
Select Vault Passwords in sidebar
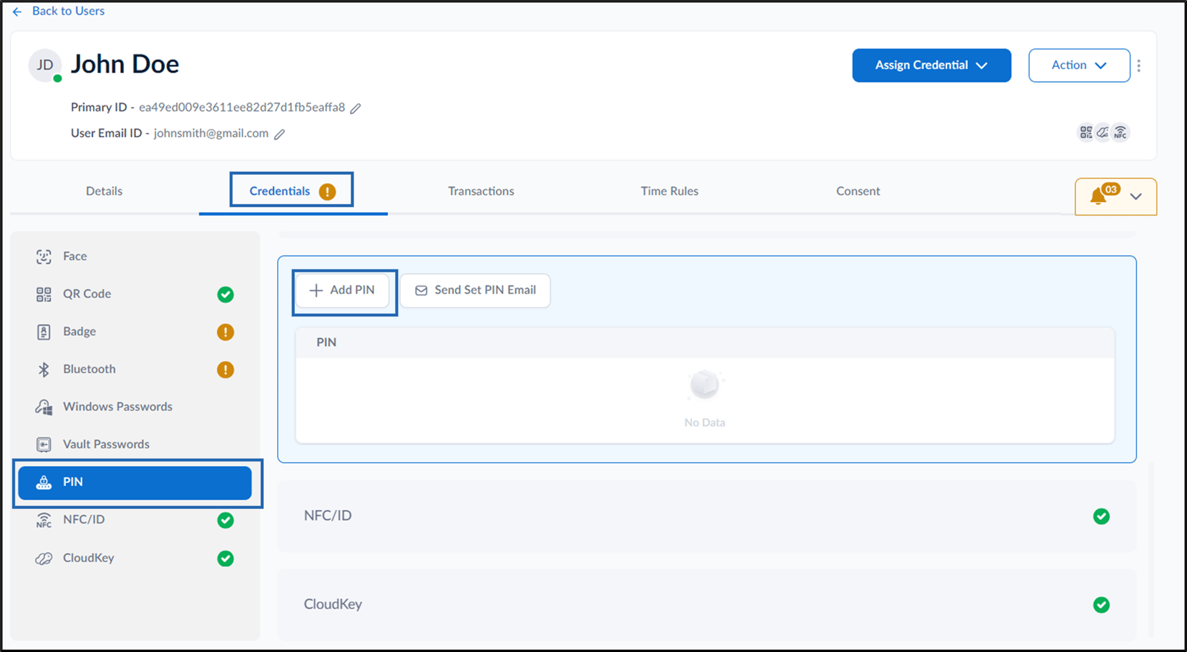coord(135,445)
